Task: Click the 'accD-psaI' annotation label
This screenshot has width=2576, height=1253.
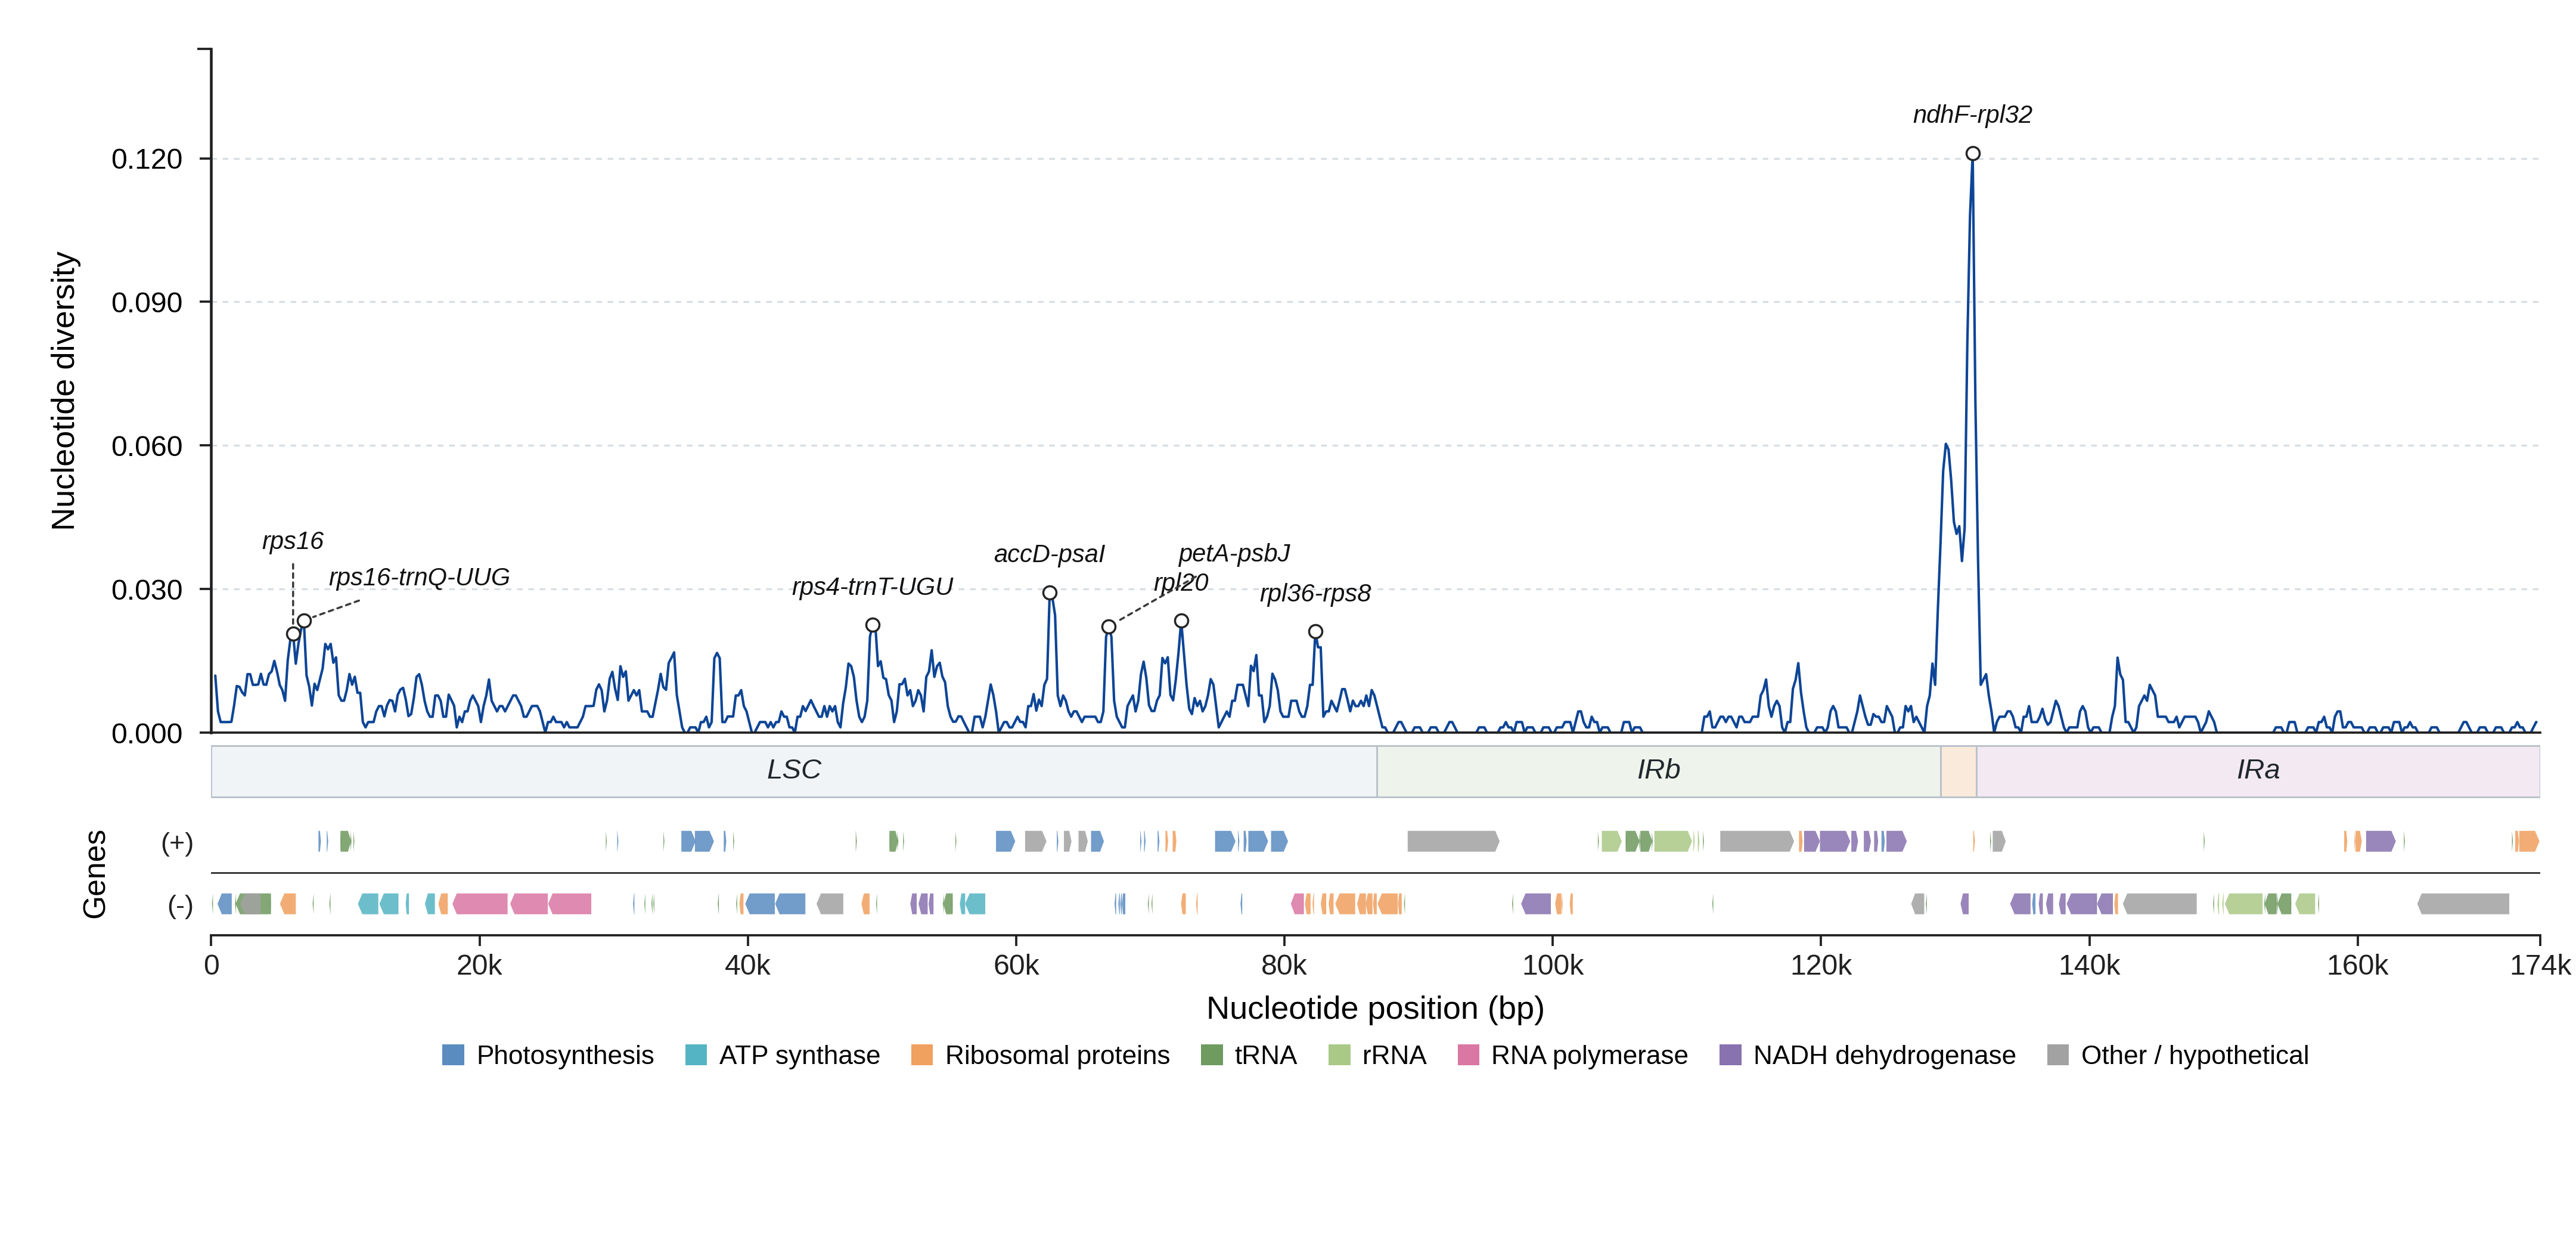Action: click(x=1049, y=554)
